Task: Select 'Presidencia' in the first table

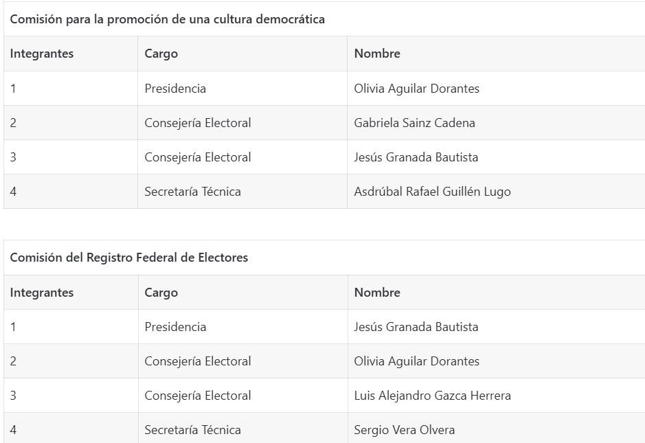Action: pyautogui.click(x=175, y=89)
